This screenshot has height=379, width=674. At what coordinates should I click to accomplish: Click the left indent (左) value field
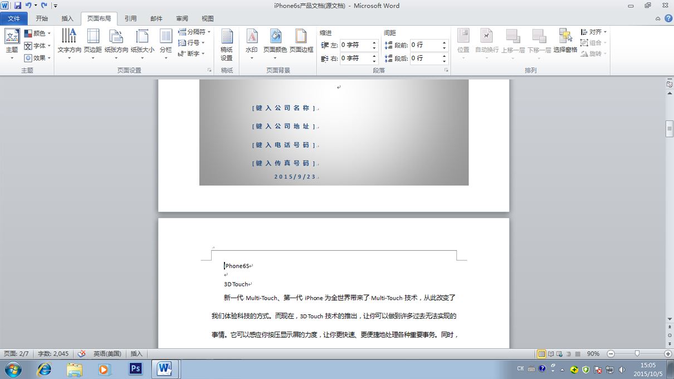[355, 45]
